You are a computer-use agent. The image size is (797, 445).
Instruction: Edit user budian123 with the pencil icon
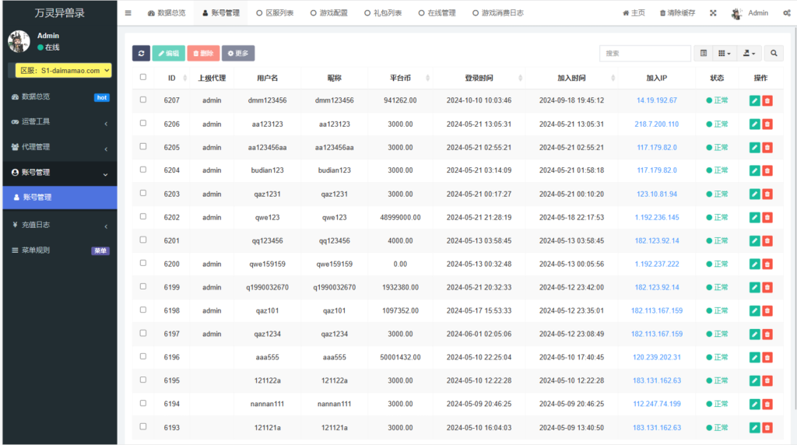point(755,170)
